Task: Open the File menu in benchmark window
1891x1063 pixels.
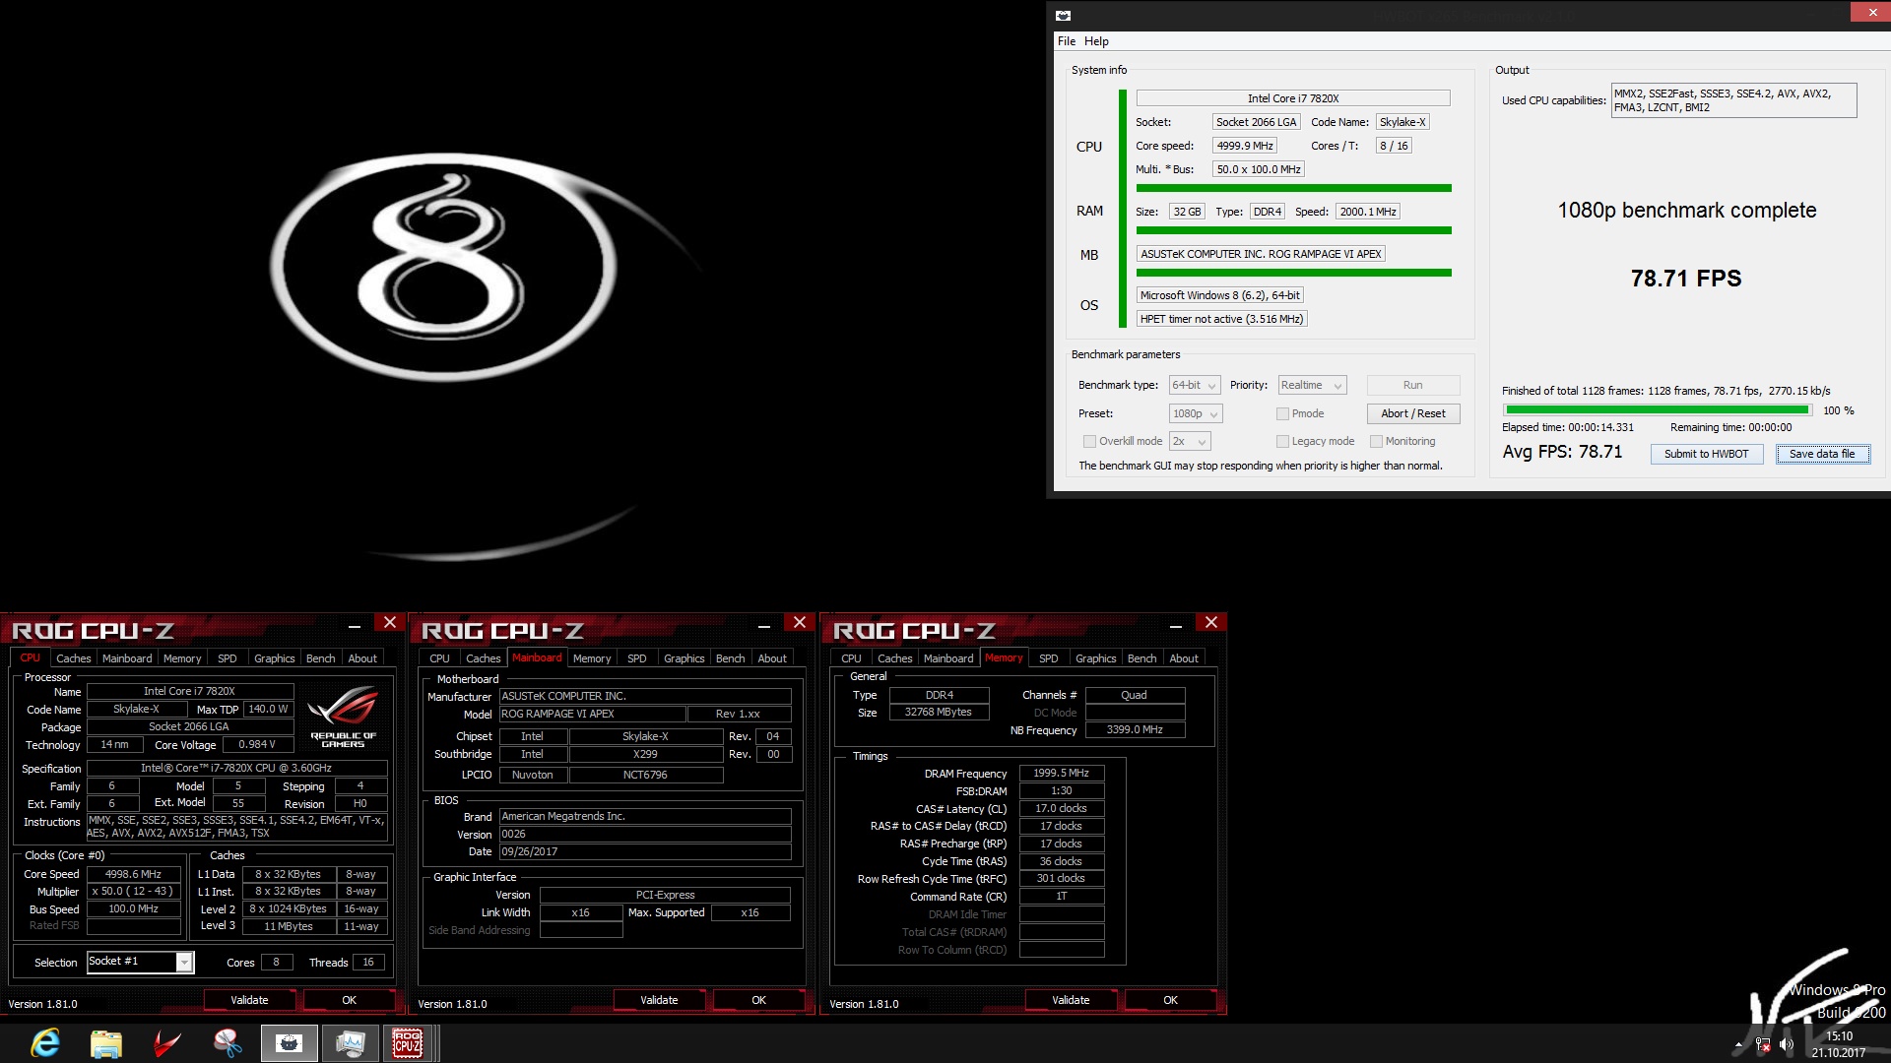Action: (x=1067, y=41)
